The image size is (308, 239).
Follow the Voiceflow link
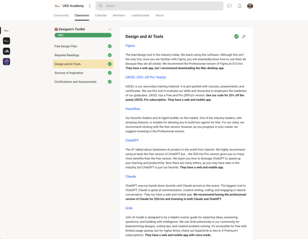[133, 109]
